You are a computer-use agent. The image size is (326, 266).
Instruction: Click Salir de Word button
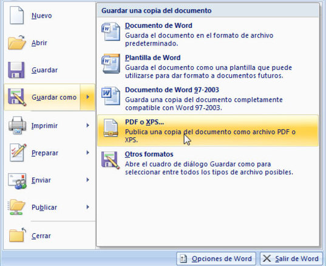291,259
